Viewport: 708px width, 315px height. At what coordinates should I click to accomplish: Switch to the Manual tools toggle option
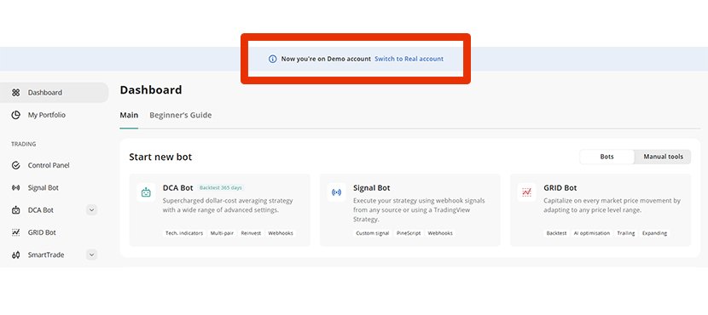pos(663,157)
